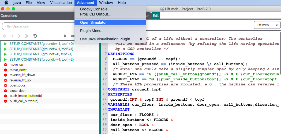281x134 pixels.
Task: Open Groovy Console from the menu
Action: (x=95, y=9)
